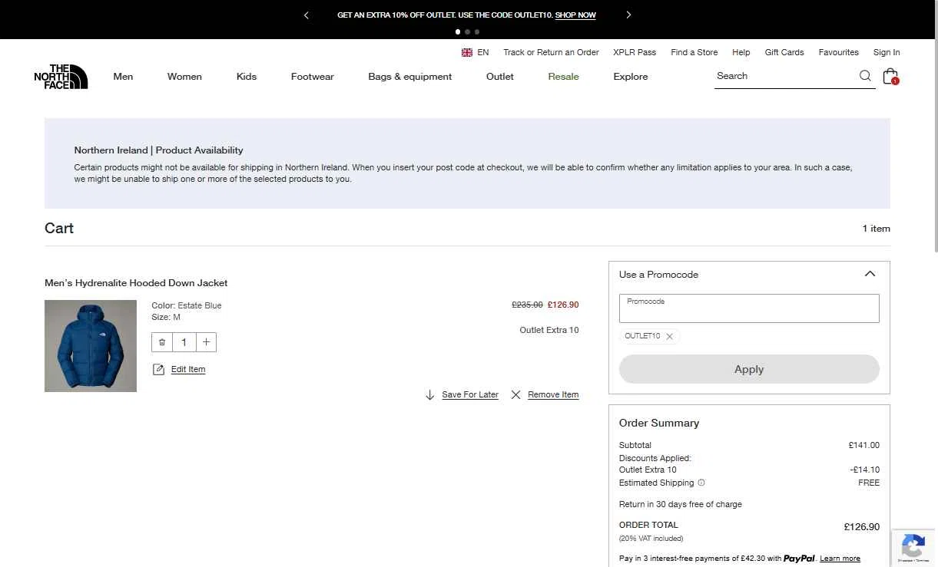Viewport: 938px width, 567px height.
Task: Open the Help link
Action: [741, 52]
